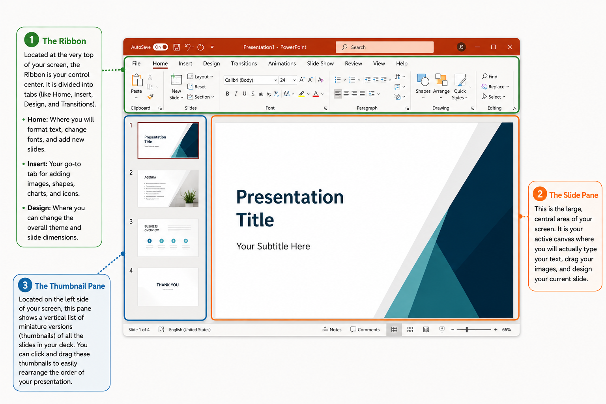The height and width of the screenshot is (404, 606).
Task: Select the Format Painter brush
Action: 150,96
